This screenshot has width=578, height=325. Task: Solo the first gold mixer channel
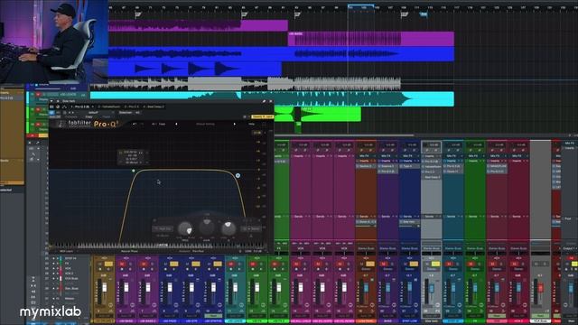point(108,265)
